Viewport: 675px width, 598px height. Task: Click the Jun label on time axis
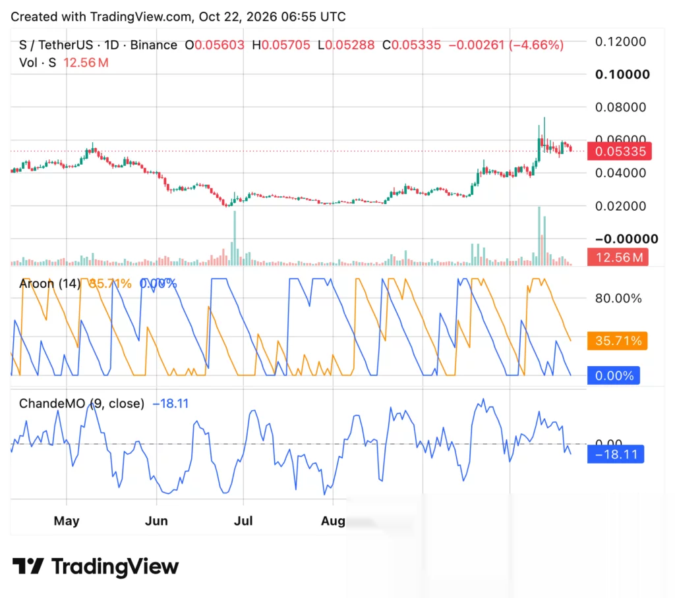156,521
